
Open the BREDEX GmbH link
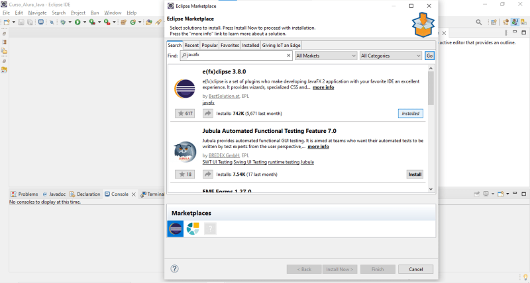tap(224, 155)
